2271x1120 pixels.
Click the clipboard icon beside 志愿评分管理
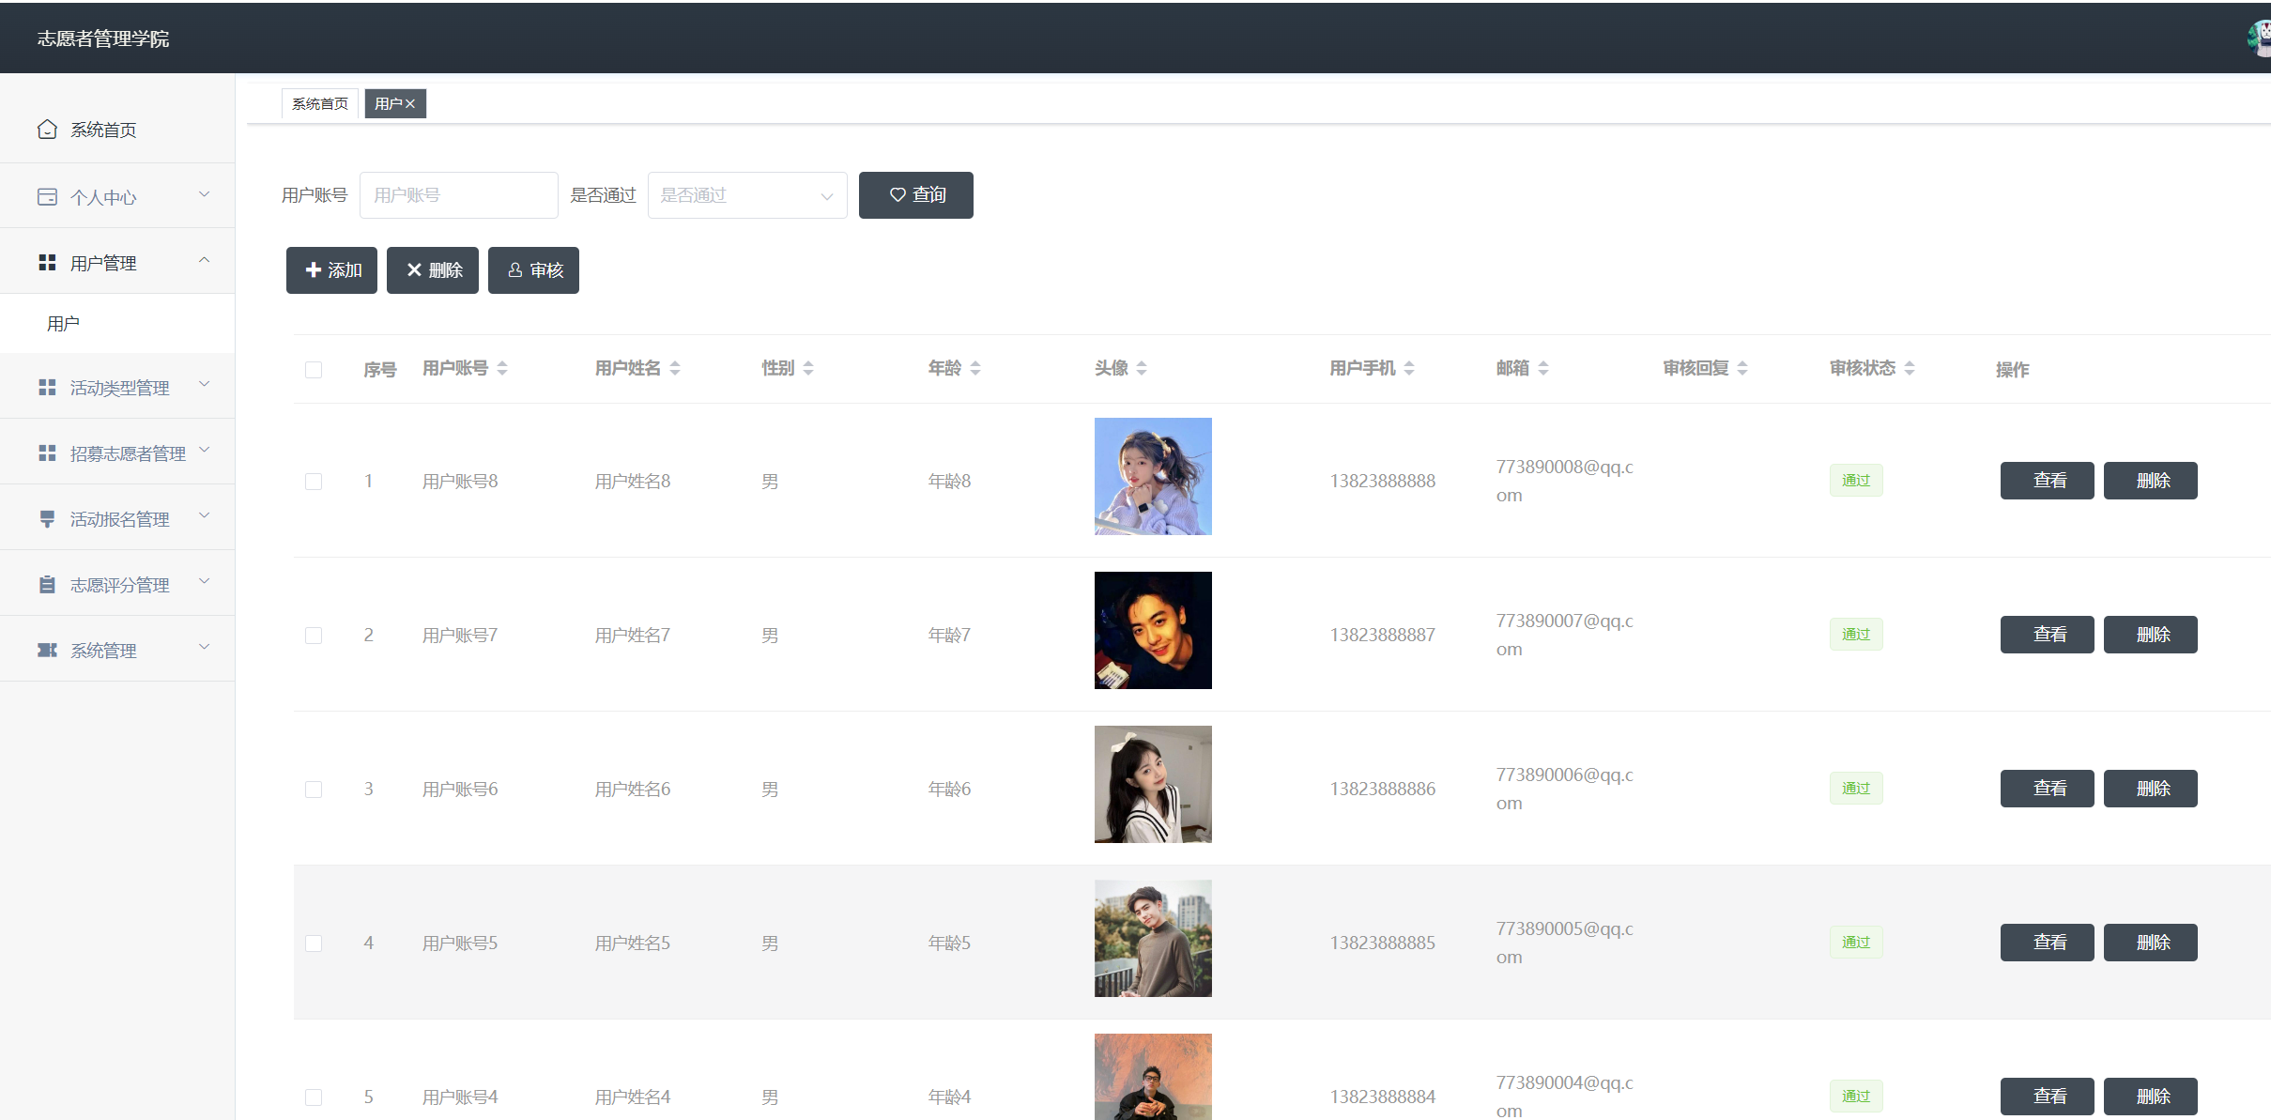coord(47,585)
